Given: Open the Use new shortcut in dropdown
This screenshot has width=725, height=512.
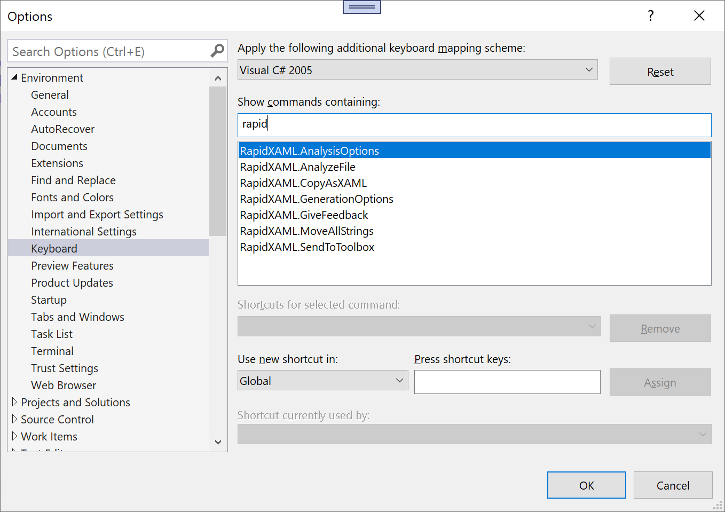Looking at the screenshot, I should point(399,380).
